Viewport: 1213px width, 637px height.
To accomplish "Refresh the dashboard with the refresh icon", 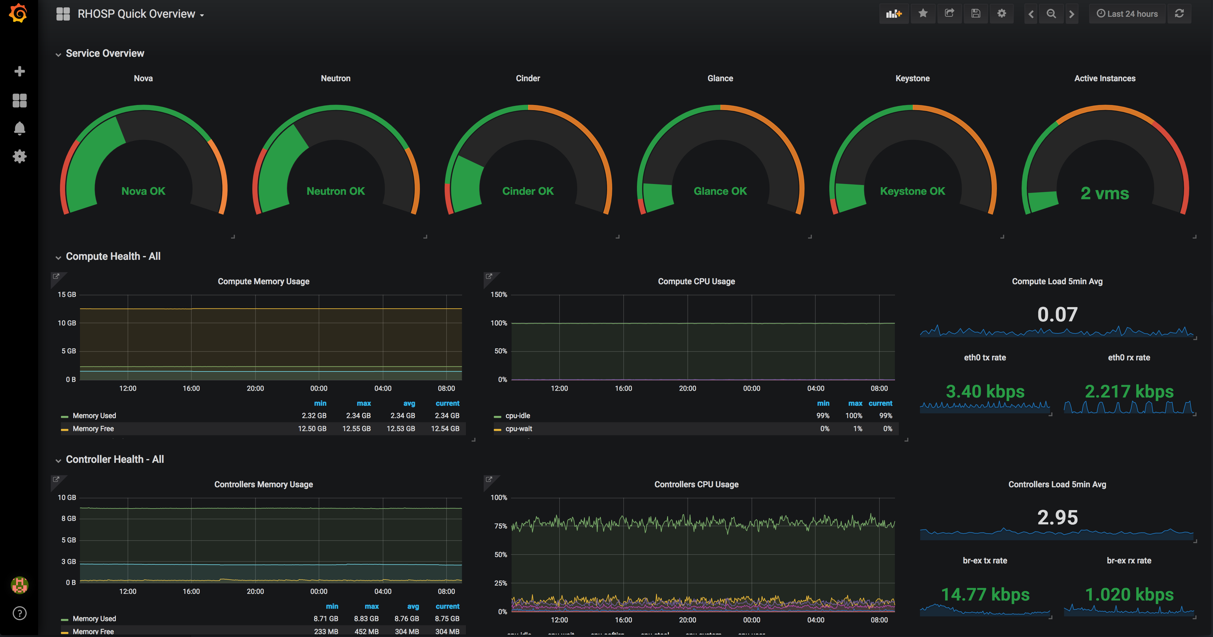I will 1179,14.
